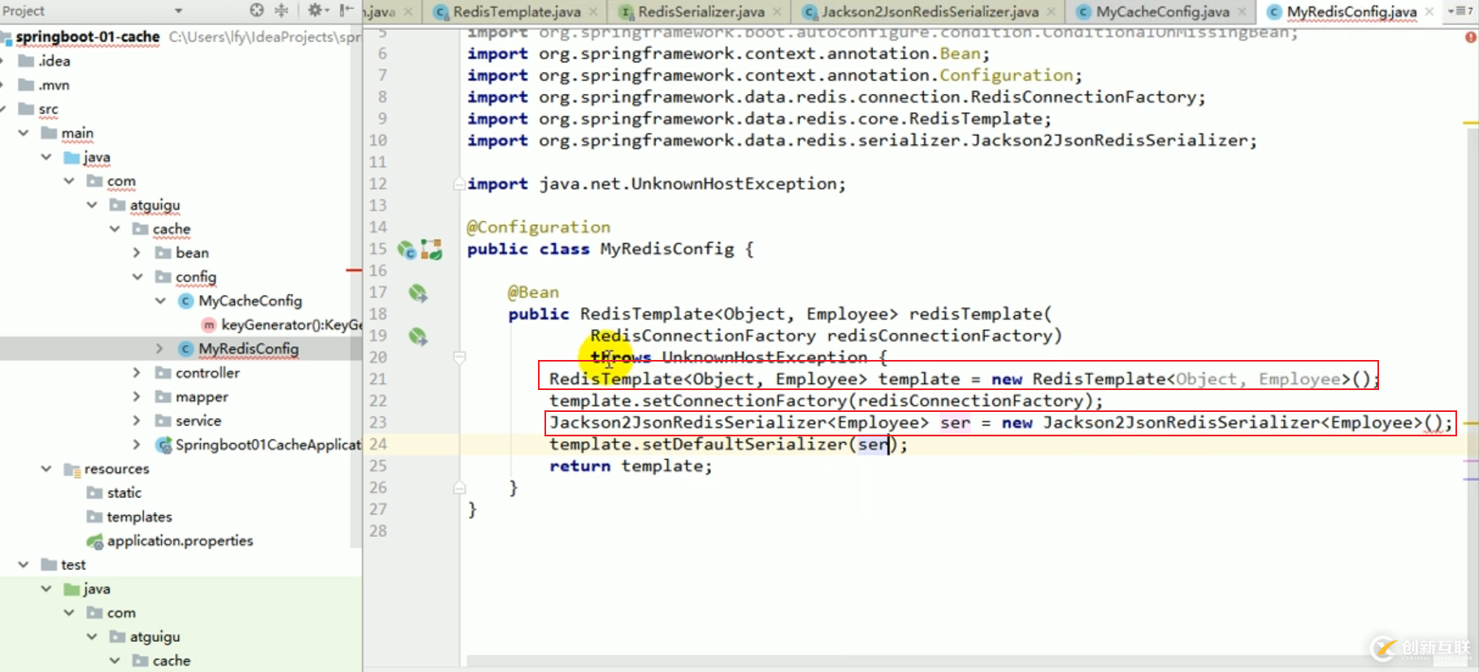Toggle the fold end marker at line 26
Screen dimensions: 1479x672
point(460,488)
